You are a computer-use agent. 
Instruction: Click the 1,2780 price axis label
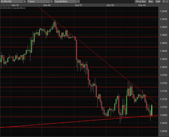tap(164, 75)
